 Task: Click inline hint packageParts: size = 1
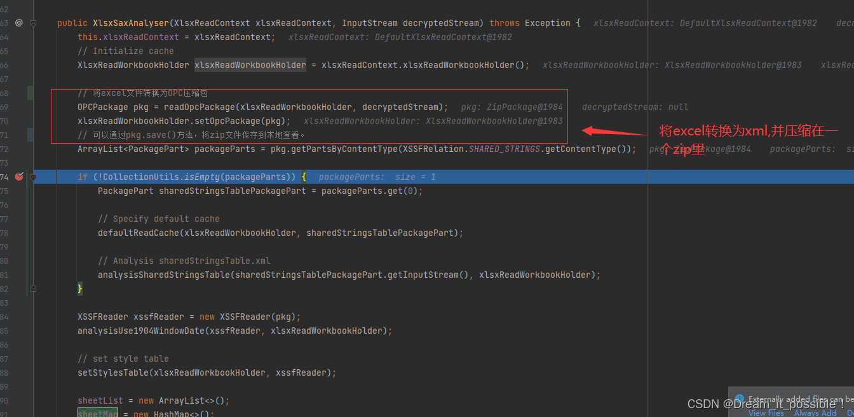pos(377,177)
